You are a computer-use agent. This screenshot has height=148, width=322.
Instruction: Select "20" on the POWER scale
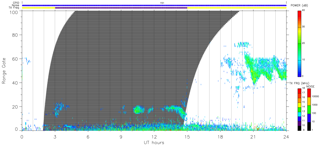point(304,43)
